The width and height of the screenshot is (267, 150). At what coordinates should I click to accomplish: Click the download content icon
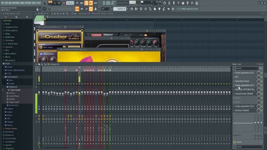(x=196, y=3)
